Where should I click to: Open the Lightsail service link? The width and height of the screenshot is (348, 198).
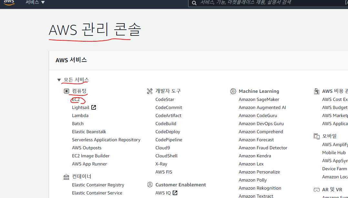pos(81,107)
